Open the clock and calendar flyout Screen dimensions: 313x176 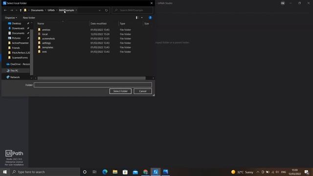[x=294, y=172]
